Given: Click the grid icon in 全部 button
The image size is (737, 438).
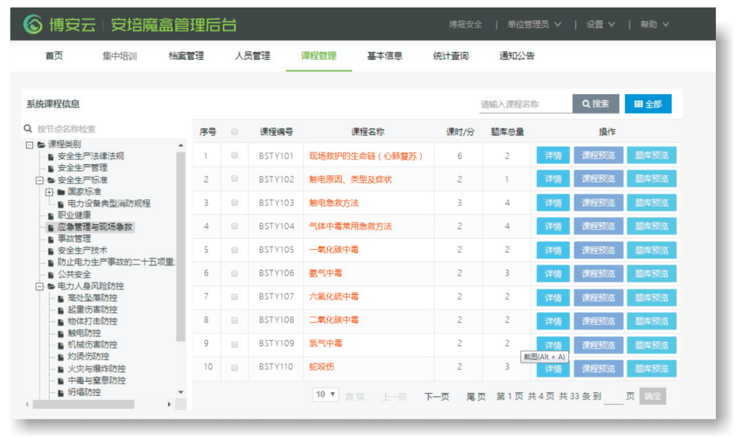Looking at the screenshot, I should point(638,104).
